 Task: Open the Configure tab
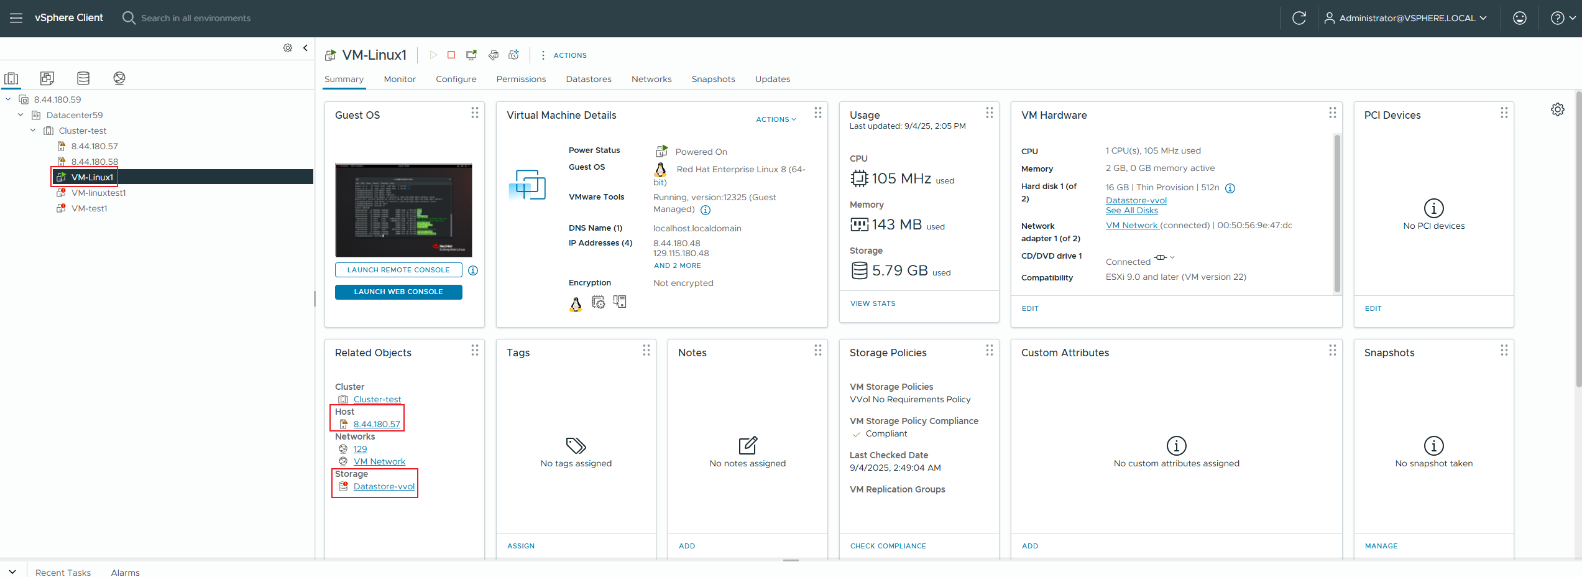[456, 79]
